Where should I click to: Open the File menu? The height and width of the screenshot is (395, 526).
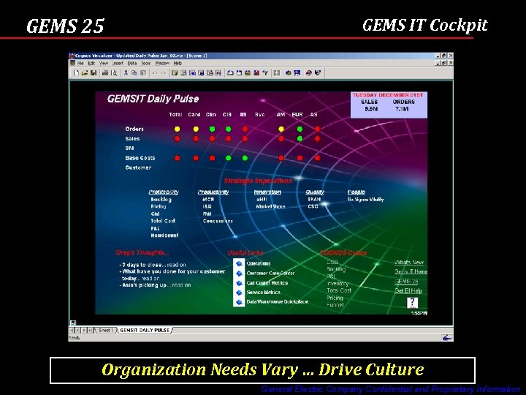[x=80, y=63]
